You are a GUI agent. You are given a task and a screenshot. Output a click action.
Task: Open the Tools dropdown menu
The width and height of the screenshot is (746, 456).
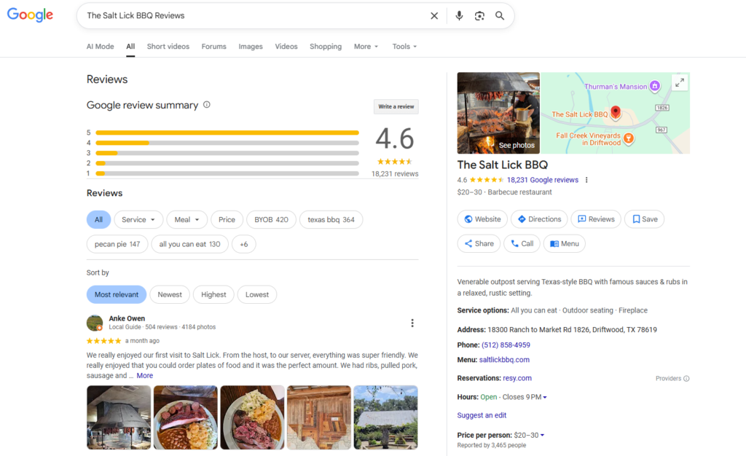[x=404, y=47]
